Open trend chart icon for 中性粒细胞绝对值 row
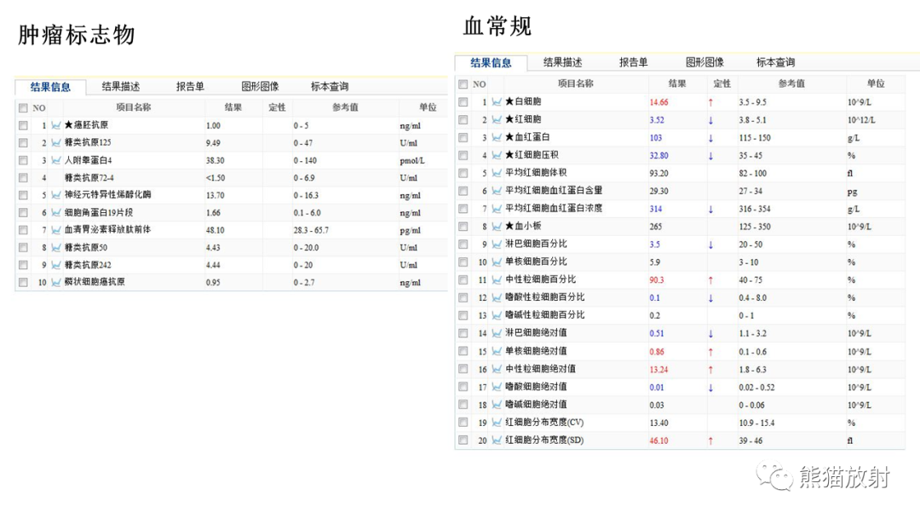 [497, 369]
